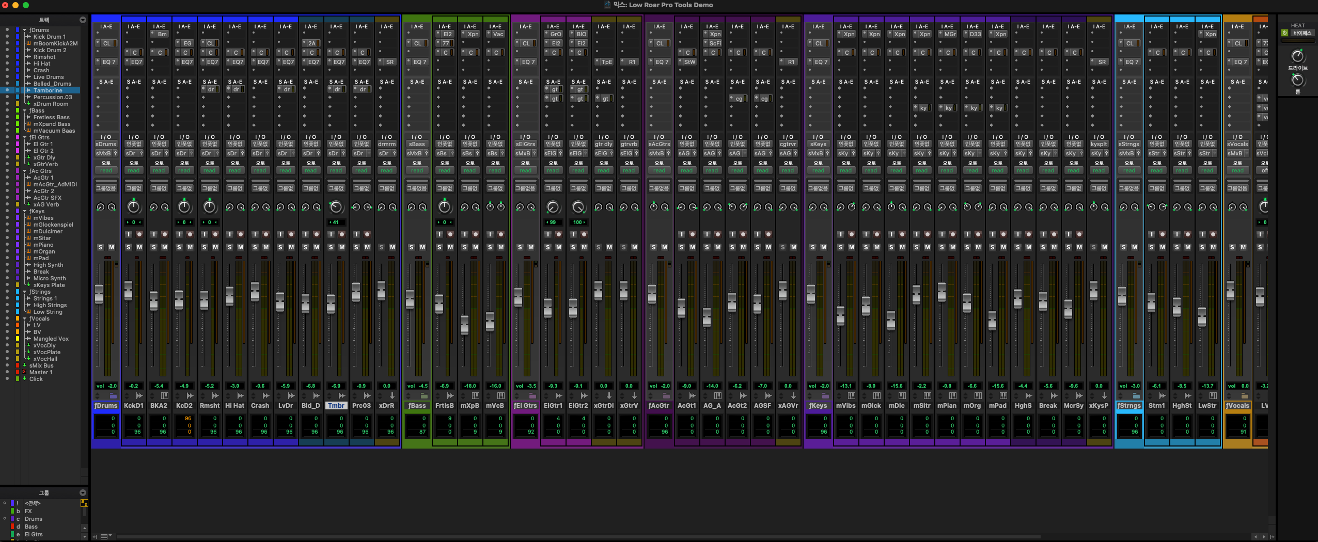Click Tmbr pan knob
Image resolution: width=1318 pixels, height=542 pixels.
[336, 207]
